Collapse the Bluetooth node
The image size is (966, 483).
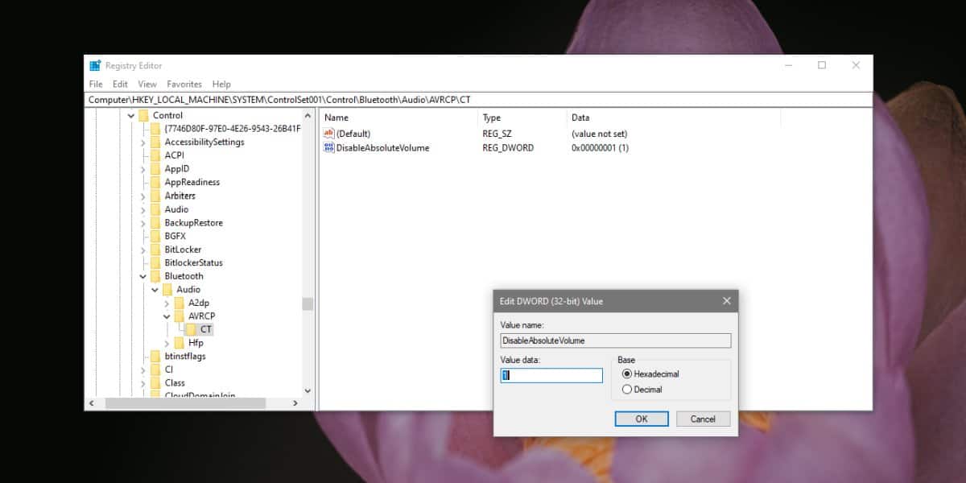(x=143, y=276)
